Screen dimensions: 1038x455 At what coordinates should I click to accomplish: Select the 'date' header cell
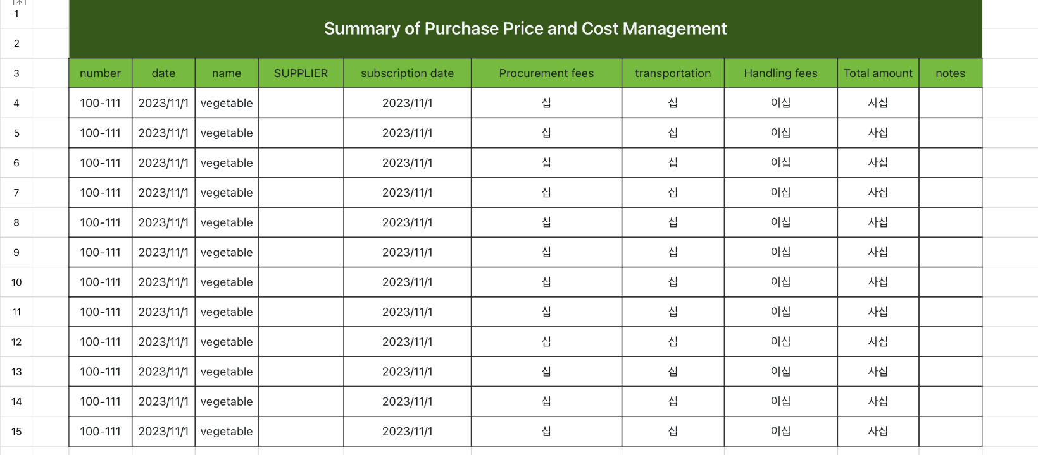click(x=163, y=73)
